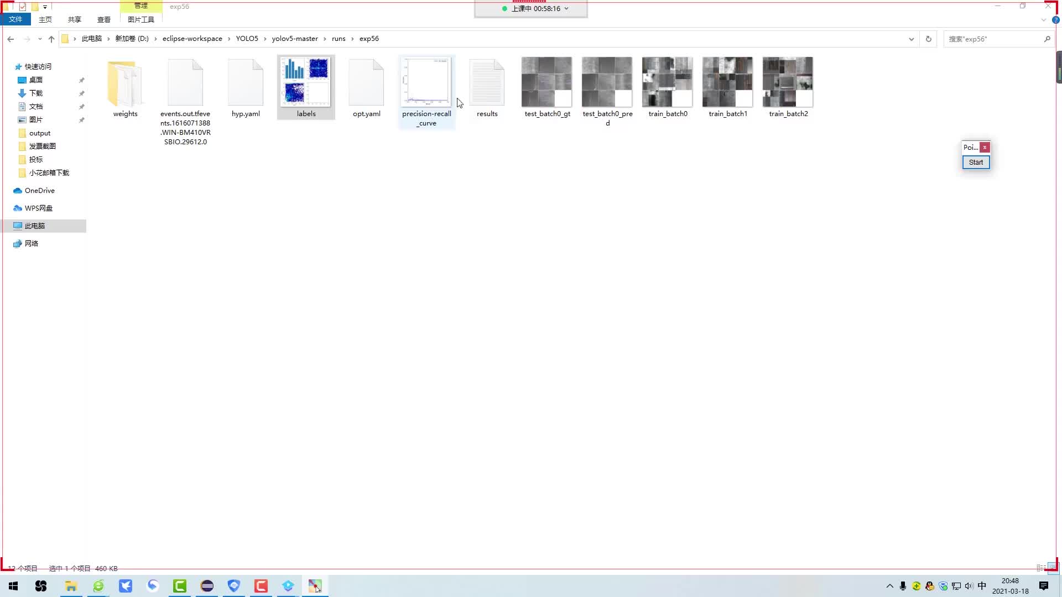The height and width of the screenshot is (597, 1062).
Task: Navigate to yolov5-master breadcrumb
Action: [295, 39]
